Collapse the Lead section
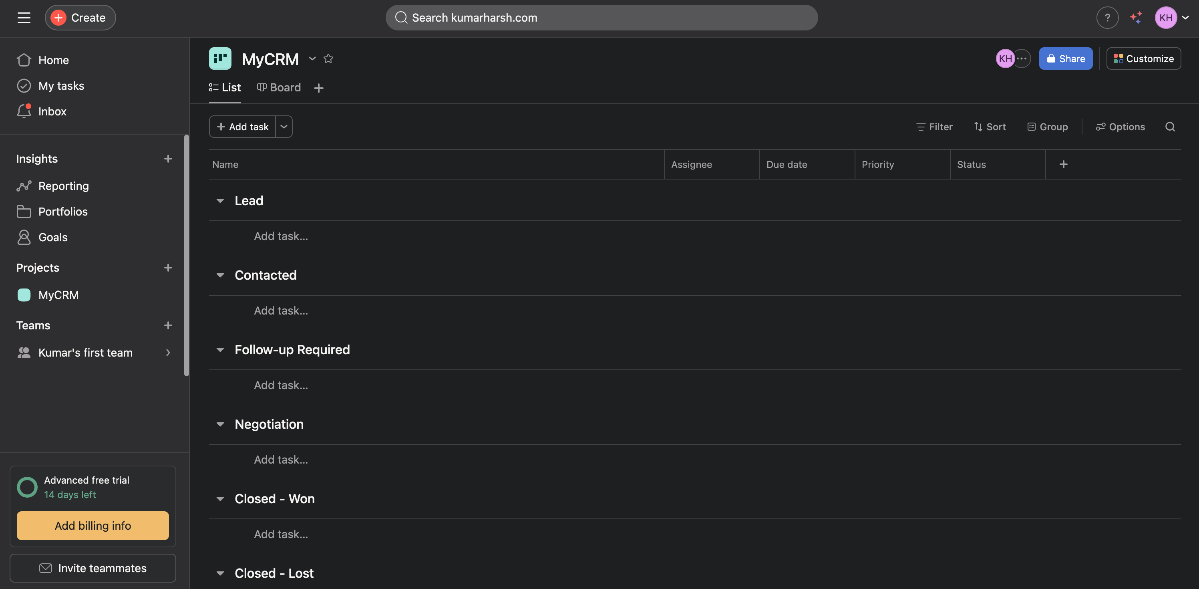The height and width of the screenshot is (589, 1199). tap(220, 201)
